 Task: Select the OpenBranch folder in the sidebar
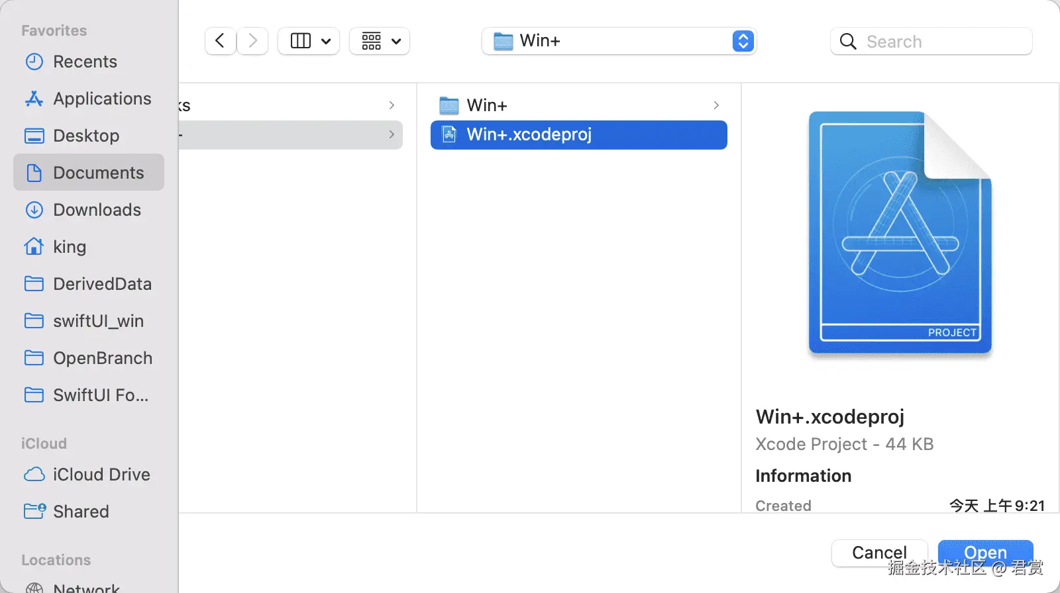point(88,358)
